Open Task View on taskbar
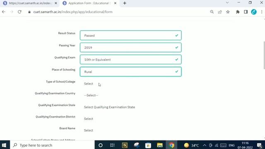 tap(112, 145)
